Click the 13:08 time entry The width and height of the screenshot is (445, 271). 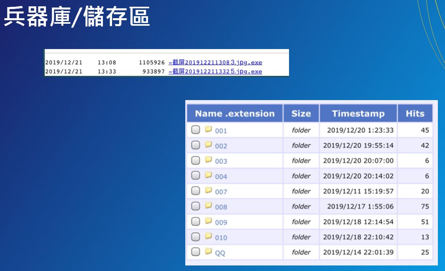click(x=107, y=63)
